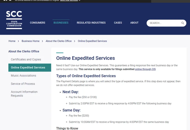The image size is (190, 130).
Task: Click the "Same Day:" heading
Action: pyautogui.click(x=71, y=110)
